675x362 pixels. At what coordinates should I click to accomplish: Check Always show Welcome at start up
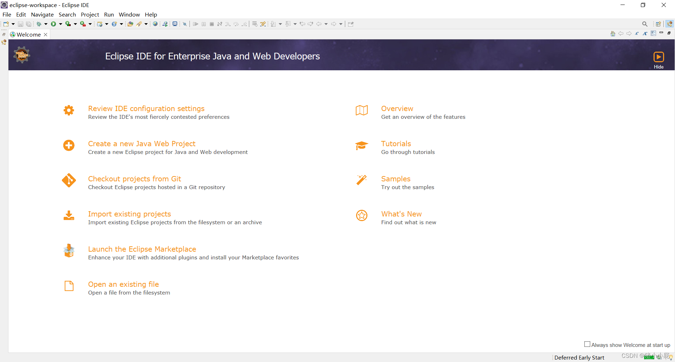(587, 344)
